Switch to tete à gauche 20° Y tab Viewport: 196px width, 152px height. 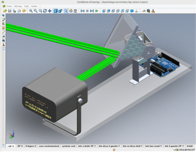(174, 146)
